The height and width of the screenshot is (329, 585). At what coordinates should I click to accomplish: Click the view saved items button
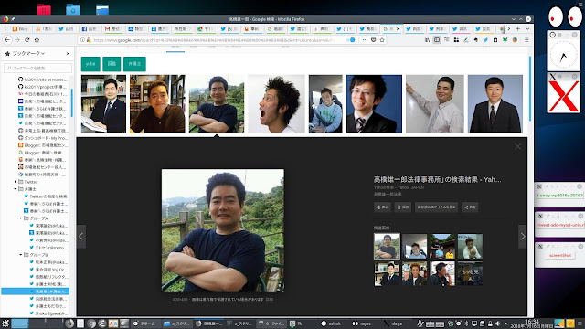click(437, 207)
